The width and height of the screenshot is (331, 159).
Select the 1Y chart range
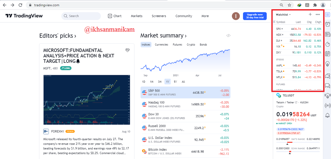click(x=168, y=82)
